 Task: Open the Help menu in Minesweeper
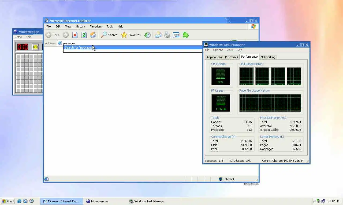point(28,37)
